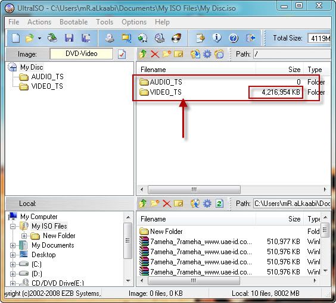Open the dropdown arrow beside Open icon
The width and height of the screenshot is (336, 303).
click(x=40, y=38)
